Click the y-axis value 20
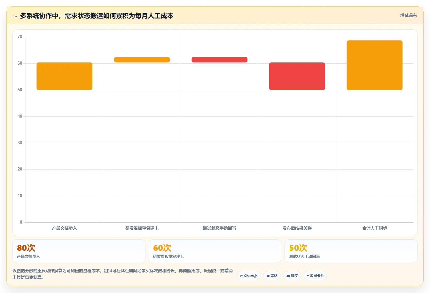The width and height of the screenshot is (430, 293). click(20, 169)
